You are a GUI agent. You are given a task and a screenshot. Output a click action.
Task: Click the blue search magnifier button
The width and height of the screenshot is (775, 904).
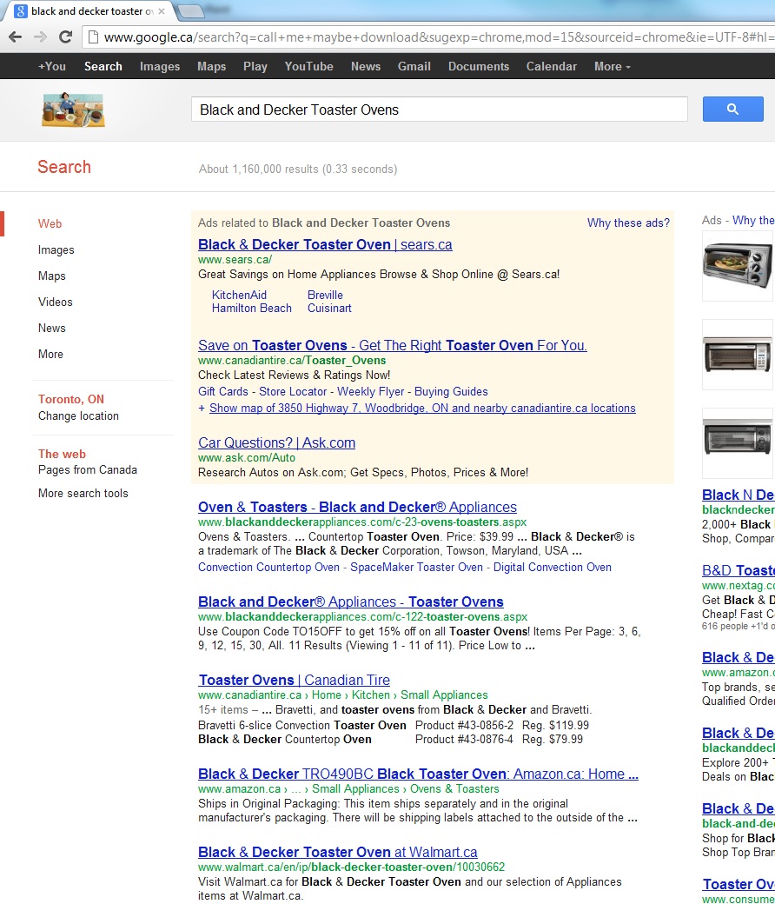[732, 109]
